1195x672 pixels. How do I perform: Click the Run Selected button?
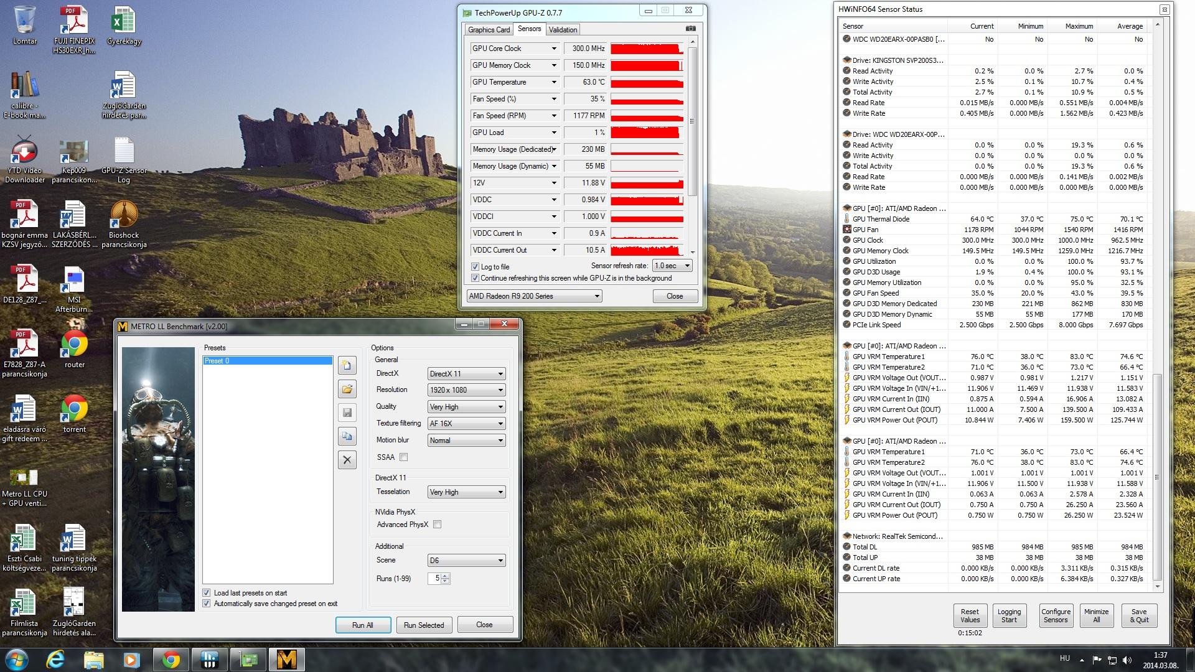coord(424,625)
